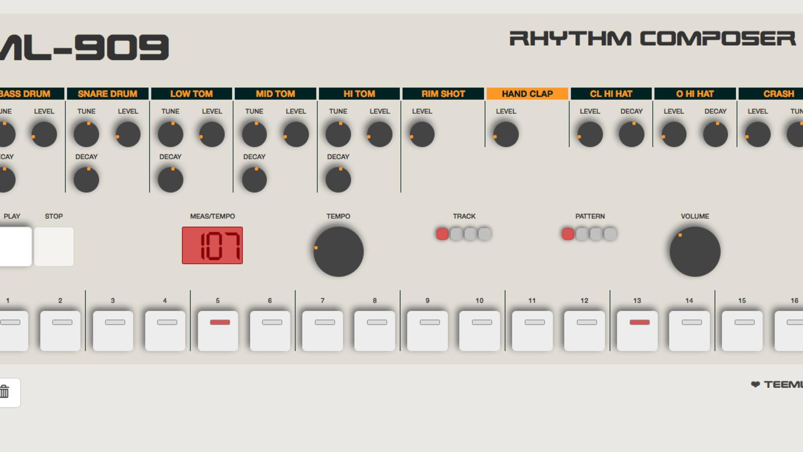Image resolution: width=803 pixels, height=452 pixels.
Task: Toggle step 13 sequencer button
Action: point(637,330)
